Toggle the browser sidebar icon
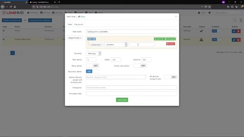This screenshot has width=244, height=137. point(232,7)
